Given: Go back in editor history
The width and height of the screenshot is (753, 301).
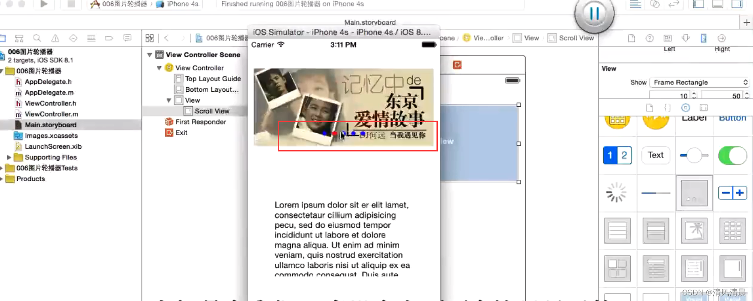Looking at the screenshot, I should pos(166,38).
